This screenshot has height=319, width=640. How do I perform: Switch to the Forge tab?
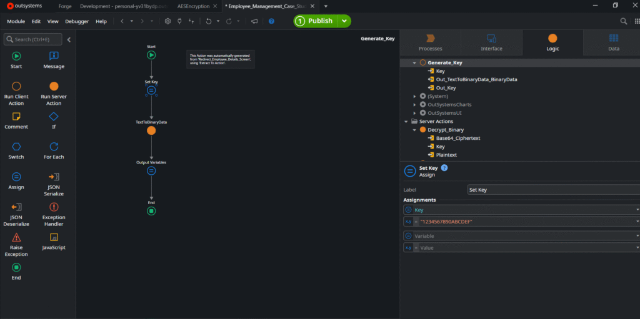tap(65, 6)
